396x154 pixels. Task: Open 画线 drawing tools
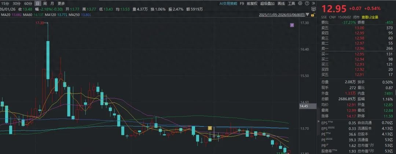tap(281, 4)
